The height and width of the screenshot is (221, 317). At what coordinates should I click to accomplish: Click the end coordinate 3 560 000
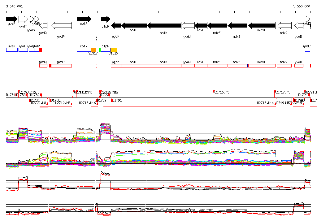pyautogui.click(x=302, y=6)
